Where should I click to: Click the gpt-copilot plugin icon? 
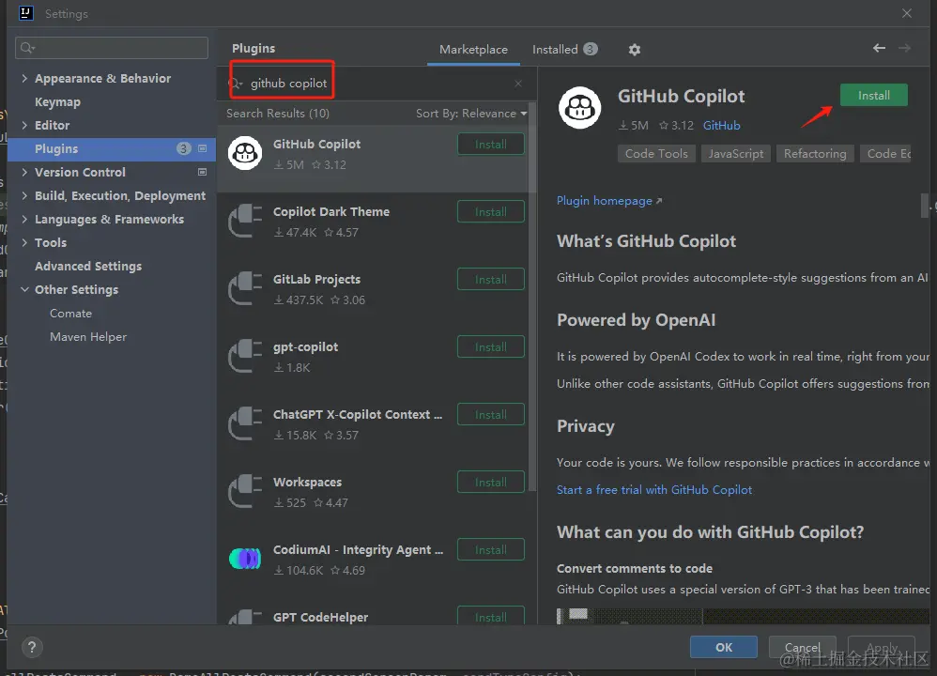coord(245,356)
